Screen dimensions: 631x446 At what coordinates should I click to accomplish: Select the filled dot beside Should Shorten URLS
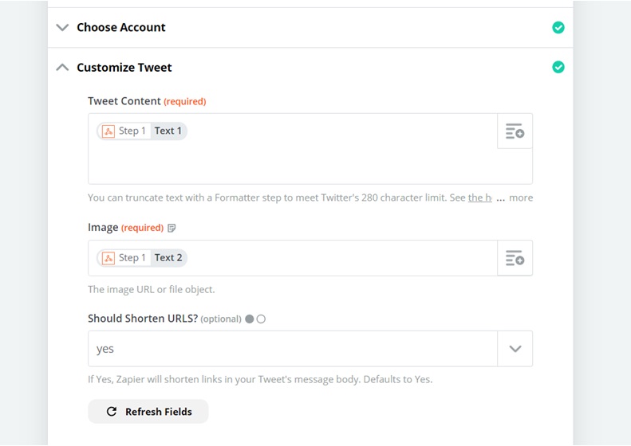[250, 319]
